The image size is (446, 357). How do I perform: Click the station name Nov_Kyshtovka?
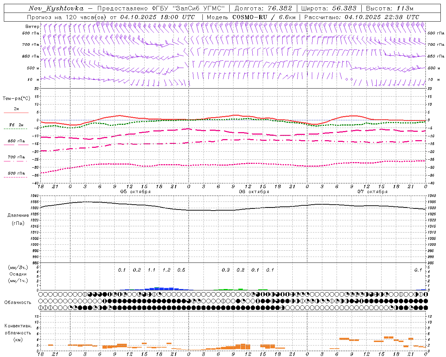pyautogui.click(x=56, y=8)
